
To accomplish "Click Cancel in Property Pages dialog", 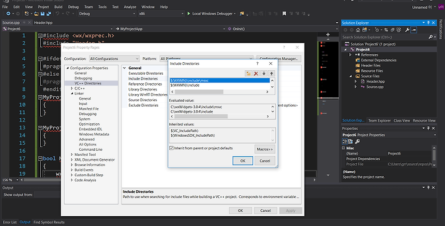I will (x=265, y=211).
